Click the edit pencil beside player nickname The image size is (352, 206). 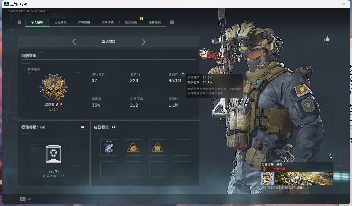pyautogui.click(x=285, y=164)
